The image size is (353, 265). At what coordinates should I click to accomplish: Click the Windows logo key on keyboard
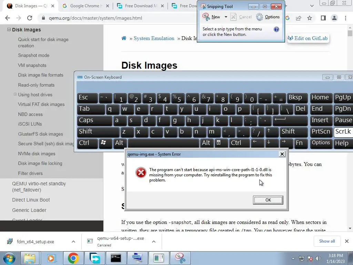[105, 143]
